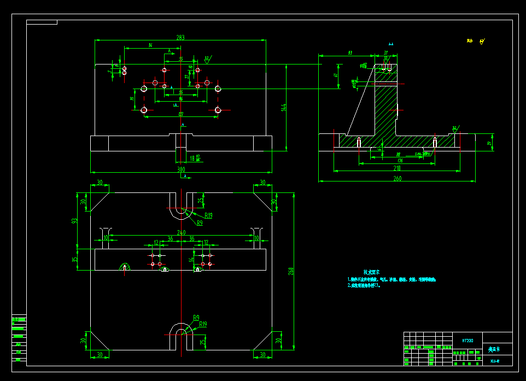
Task: Pick the 14 hole spacing dimension in the plan view
Action: click(191, 260)
